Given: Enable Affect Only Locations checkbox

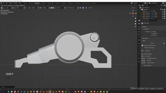Looking at the screenshot, I should [152, 33].
